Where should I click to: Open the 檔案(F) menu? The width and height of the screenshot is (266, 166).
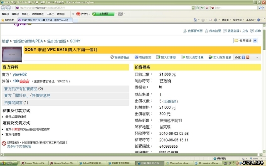pos(5,14)
